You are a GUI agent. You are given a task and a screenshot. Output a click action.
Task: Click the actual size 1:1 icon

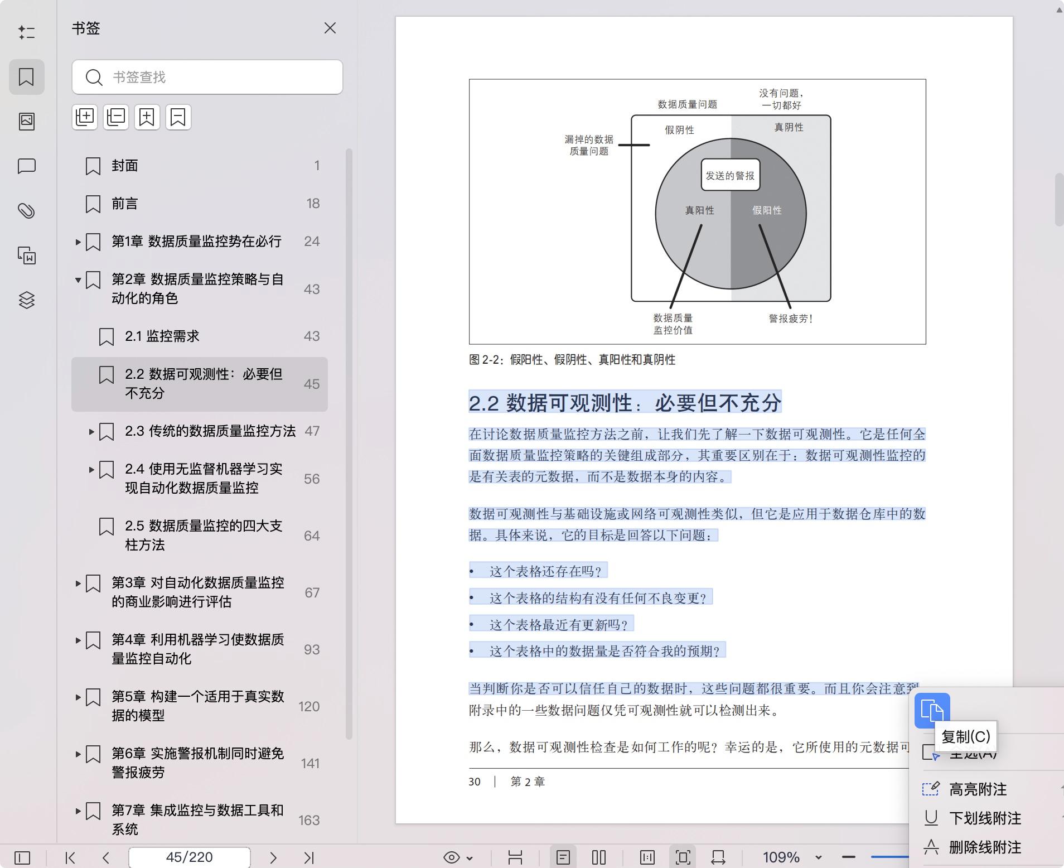pos(647,857)
